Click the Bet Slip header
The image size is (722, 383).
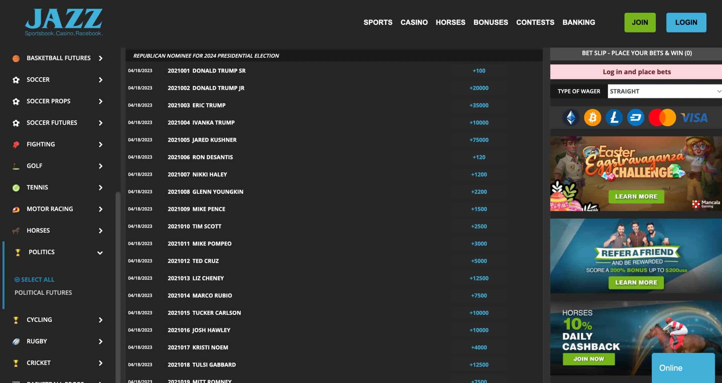point(637,53)
